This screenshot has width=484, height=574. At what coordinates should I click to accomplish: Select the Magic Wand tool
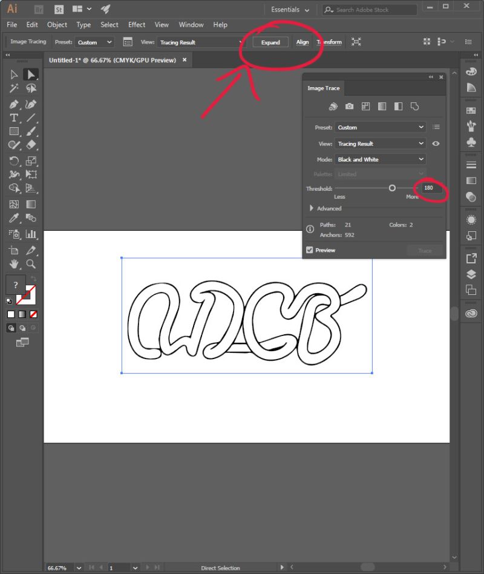click(x=13, y=88)
